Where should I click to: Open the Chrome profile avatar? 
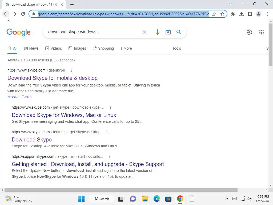259,14
